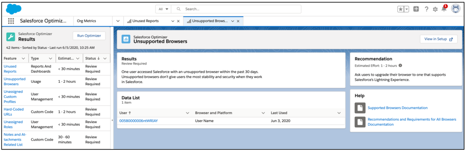Open the Help question mark icon
Image resolution: width=467 pixels, height=152 pixels.
(x=426, y=9)
